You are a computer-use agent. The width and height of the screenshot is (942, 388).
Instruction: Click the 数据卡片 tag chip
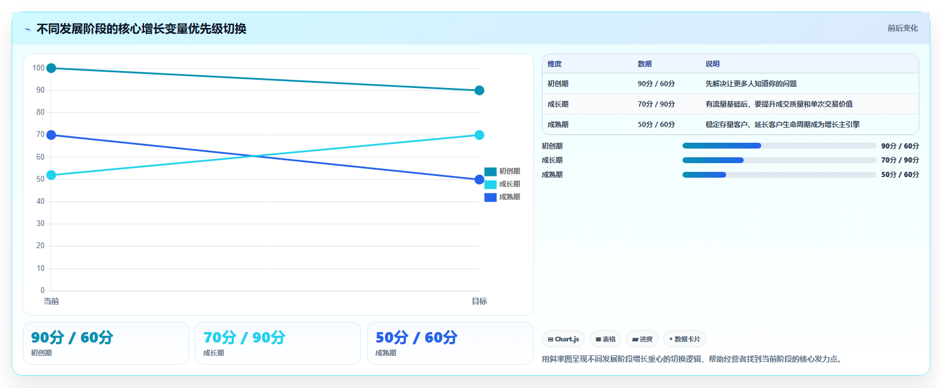pyautogui.click(x=685, y=339)
